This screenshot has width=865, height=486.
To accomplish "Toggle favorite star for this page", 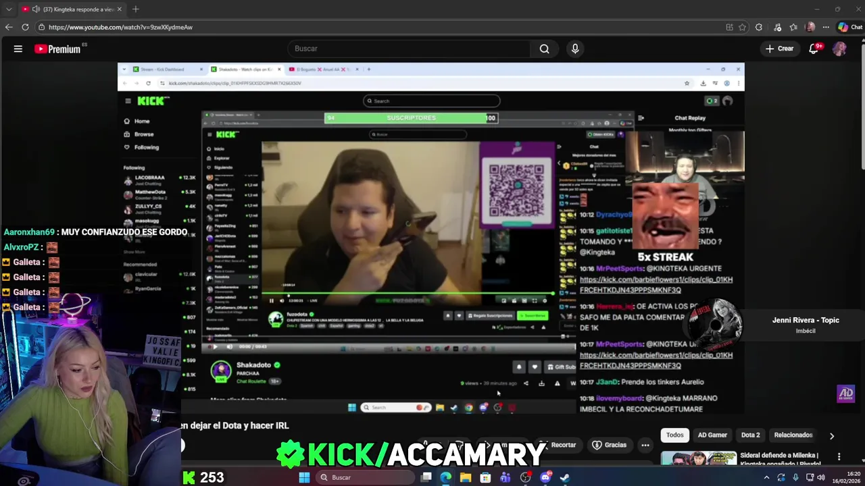I will [x=743, y=27].
